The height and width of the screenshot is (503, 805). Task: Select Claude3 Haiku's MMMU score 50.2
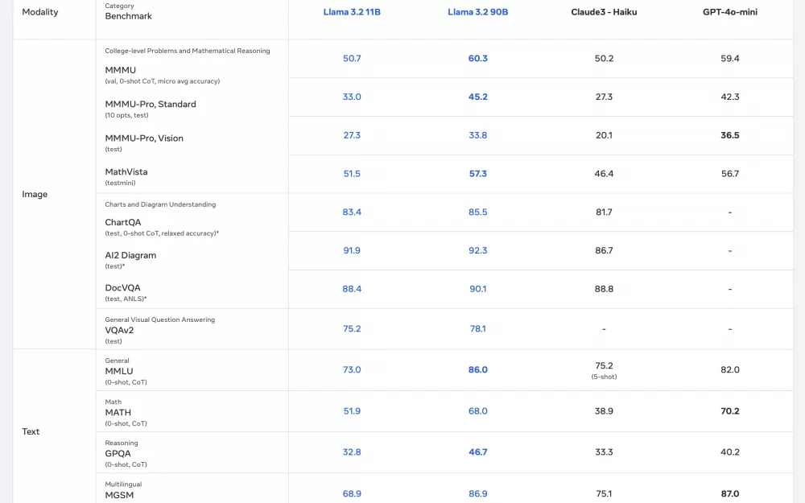click(604, 59)
